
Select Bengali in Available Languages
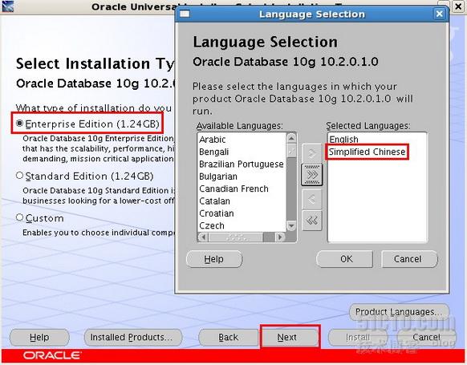(x=214, y=152)
